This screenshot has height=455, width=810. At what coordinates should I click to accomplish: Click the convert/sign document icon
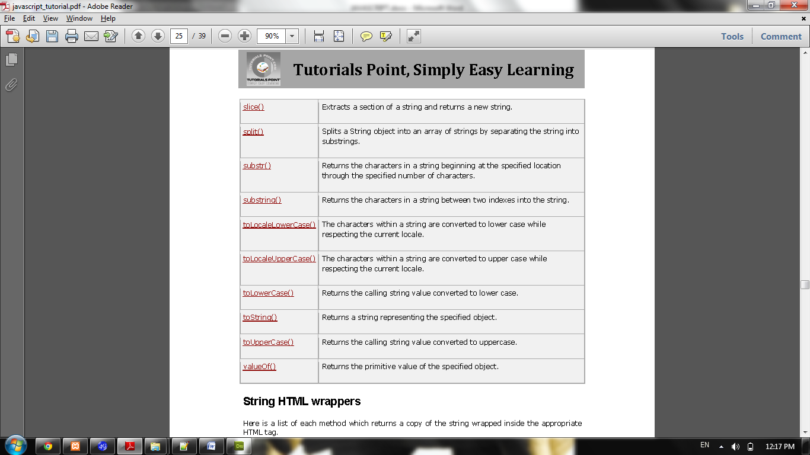[111, 36]
